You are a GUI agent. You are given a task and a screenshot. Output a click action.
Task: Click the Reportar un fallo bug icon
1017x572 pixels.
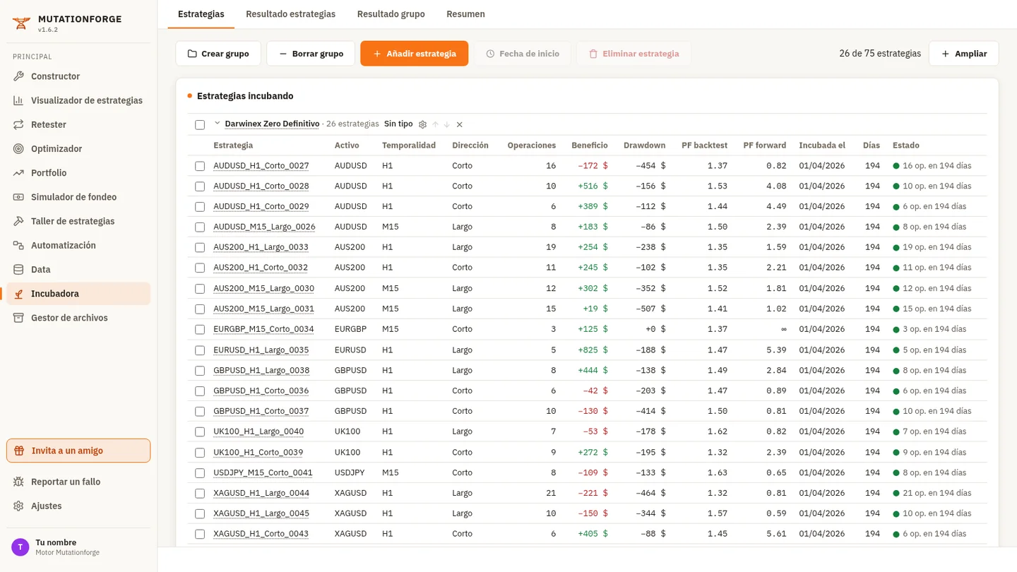tap(18, 482)
